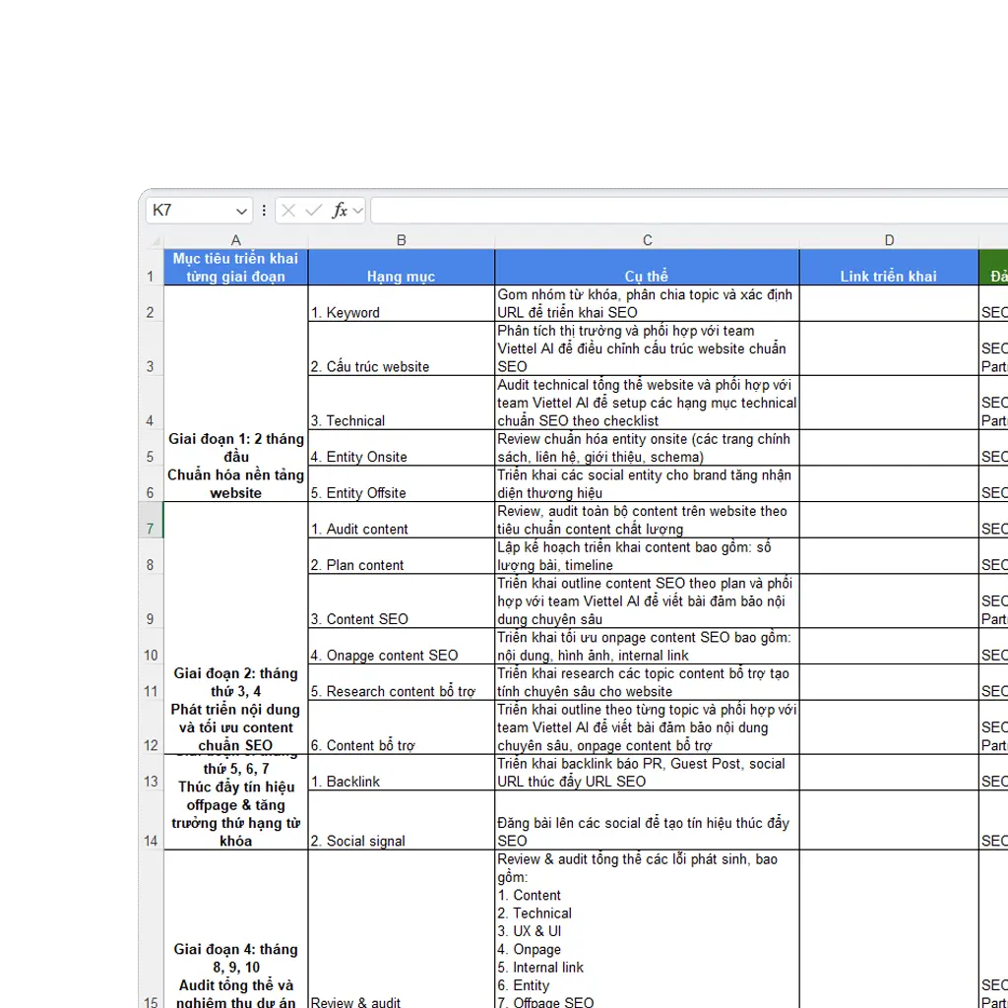The width and height of the screenshot is (1008, 1008).
Task: Select 'Mục tiêu triển khai từng giai đoạn' cell
Action: click(x=236, y=268)
